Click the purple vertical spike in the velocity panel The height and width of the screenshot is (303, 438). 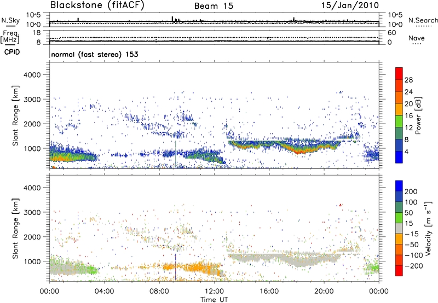[175, 267]
